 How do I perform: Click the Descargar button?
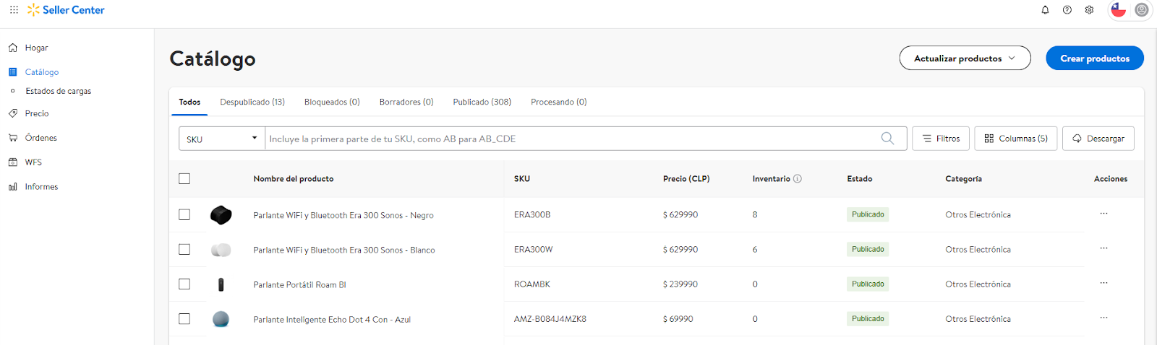(1098, 139)
